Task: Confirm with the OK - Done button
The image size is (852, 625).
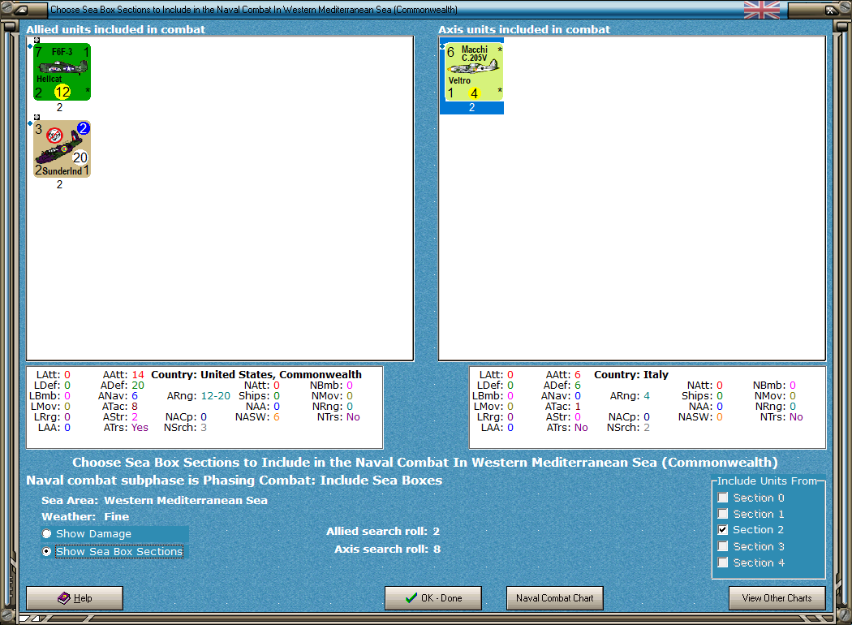Action: click(433, 598)
